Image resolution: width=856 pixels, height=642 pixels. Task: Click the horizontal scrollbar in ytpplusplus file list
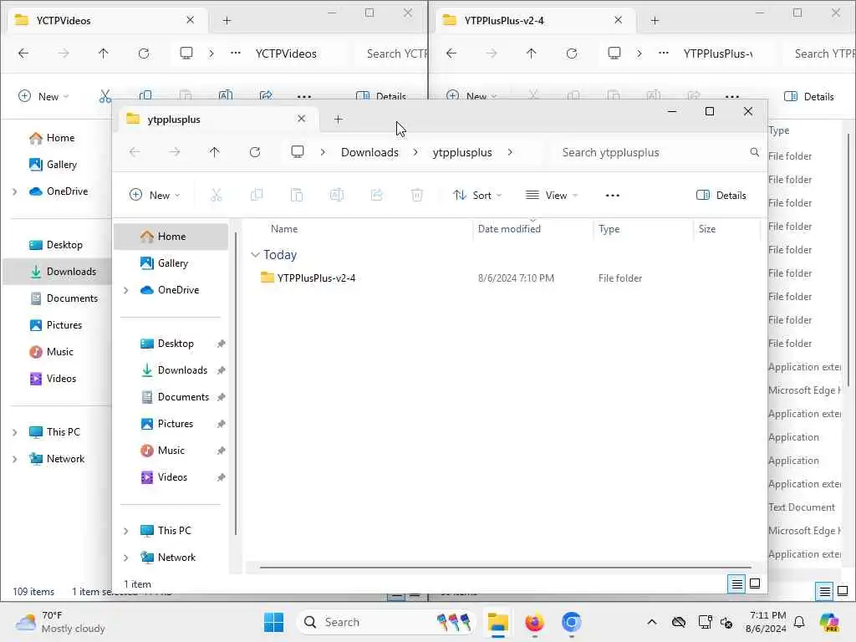(x=505, y=568)
